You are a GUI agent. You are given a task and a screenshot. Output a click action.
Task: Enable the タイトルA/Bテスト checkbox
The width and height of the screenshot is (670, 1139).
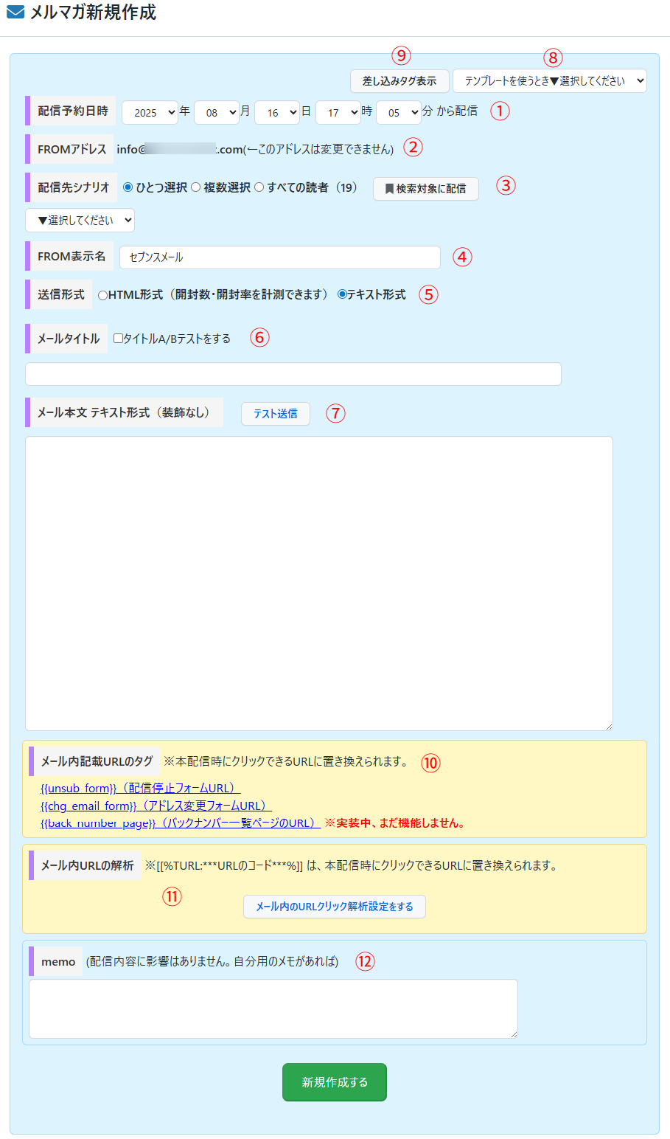[x=118, y=339]
